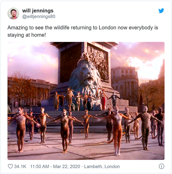Open the tweet info circle icon
Screen dimensions: 172x174
161,166
